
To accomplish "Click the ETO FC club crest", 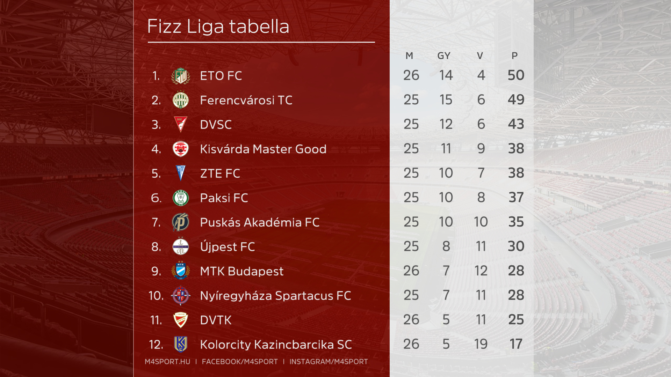I will 181,76.
